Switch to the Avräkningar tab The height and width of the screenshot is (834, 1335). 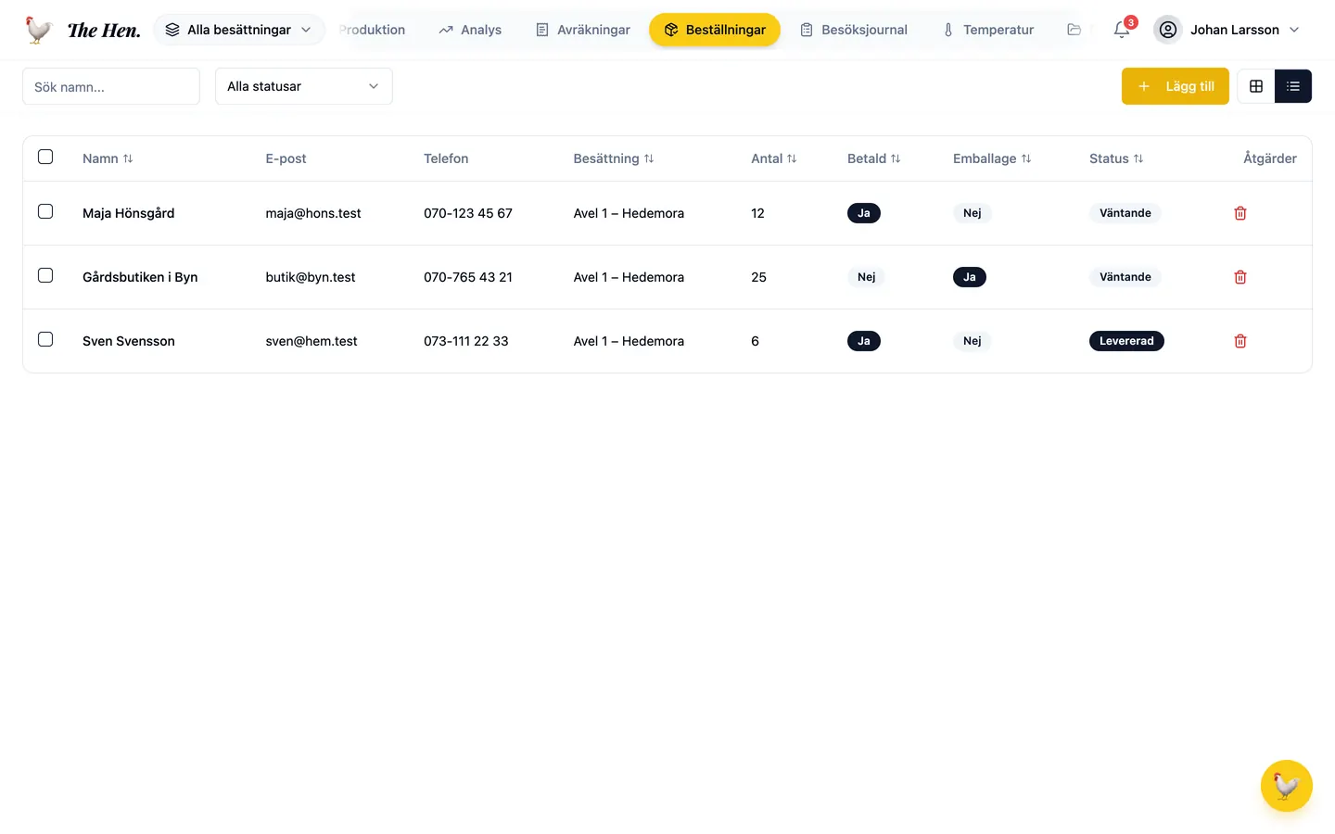[583, 30]
